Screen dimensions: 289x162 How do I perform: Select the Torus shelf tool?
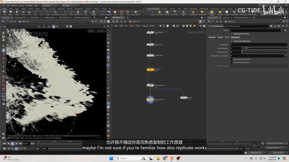pyautogui.click(x=23, y=13)
